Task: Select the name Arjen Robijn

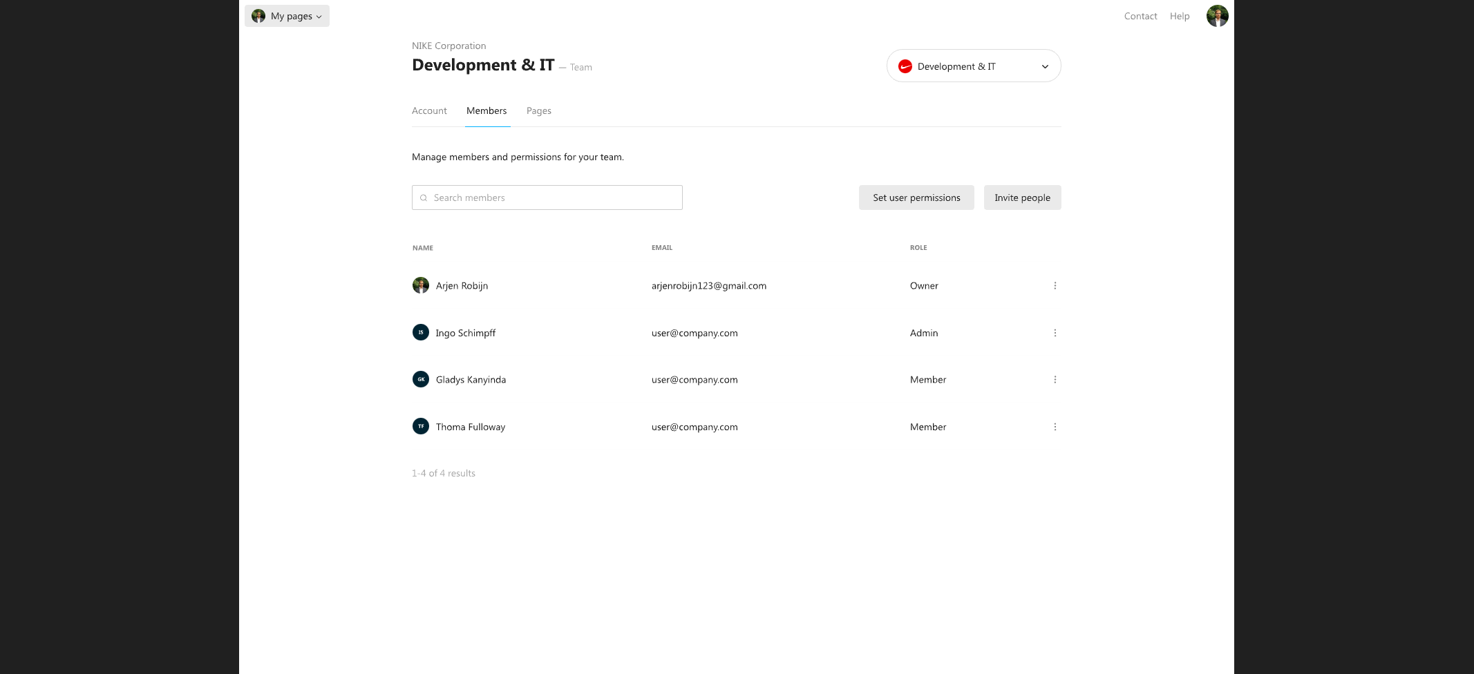Action: [462, 286]
